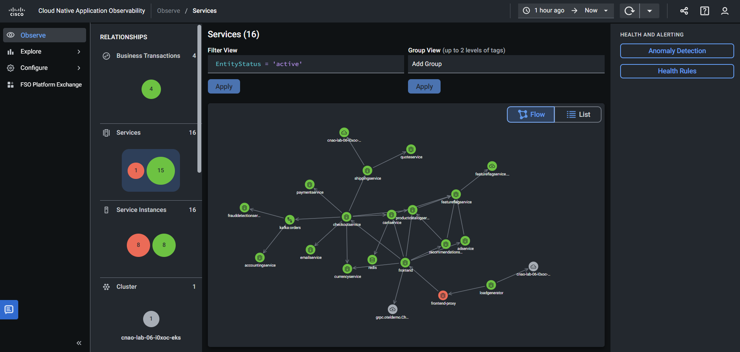Expand the Explore menu chevron
The image size is (740, 352).
point(79,52)
